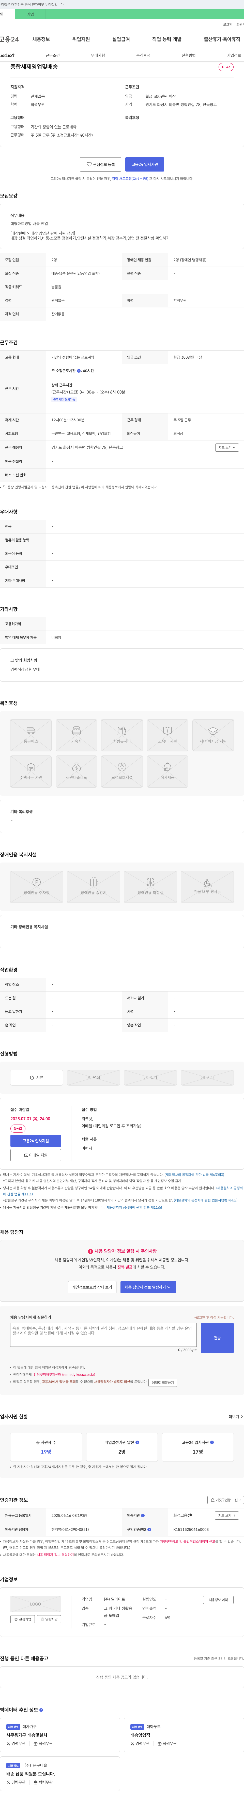Click top 고용24 입사지원 button

coord(145,164)
